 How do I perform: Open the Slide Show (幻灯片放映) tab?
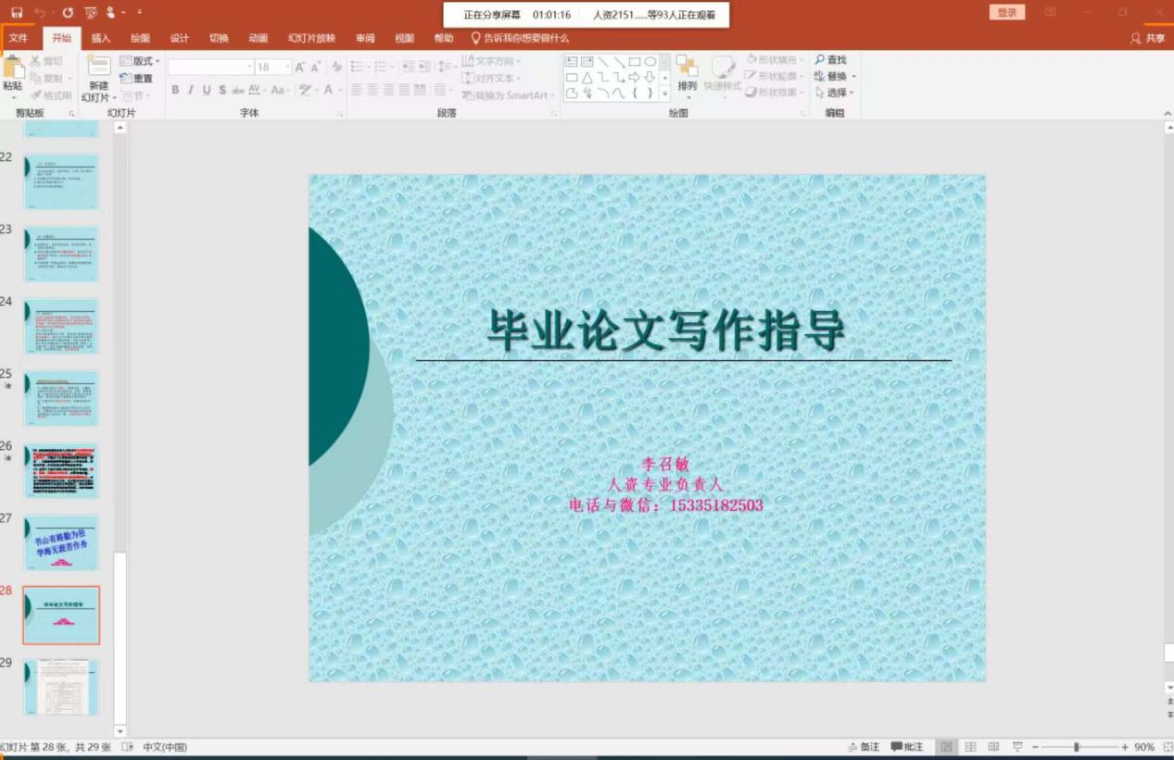(311, 38)
